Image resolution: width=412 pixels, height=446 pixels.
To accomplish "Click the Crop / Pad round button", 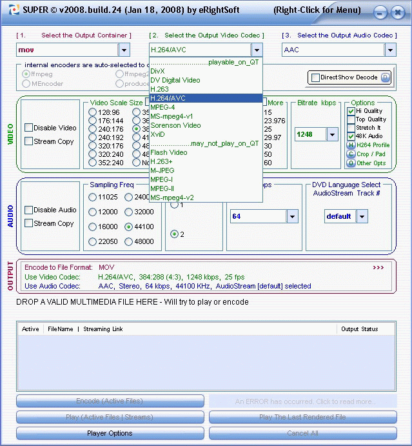I will tap(351, 154).
